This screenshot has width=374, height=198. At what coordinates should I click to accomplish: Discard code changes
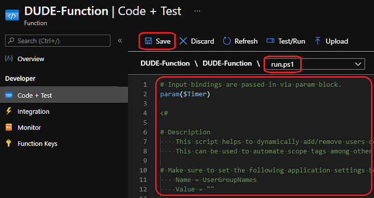point(197,41)
